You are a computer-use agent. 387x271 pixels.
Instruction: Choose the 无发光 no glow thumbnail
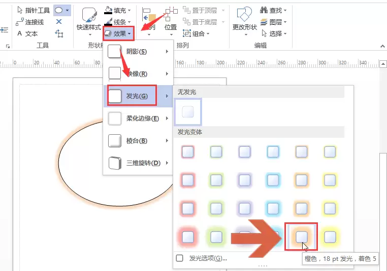(188, 112)
